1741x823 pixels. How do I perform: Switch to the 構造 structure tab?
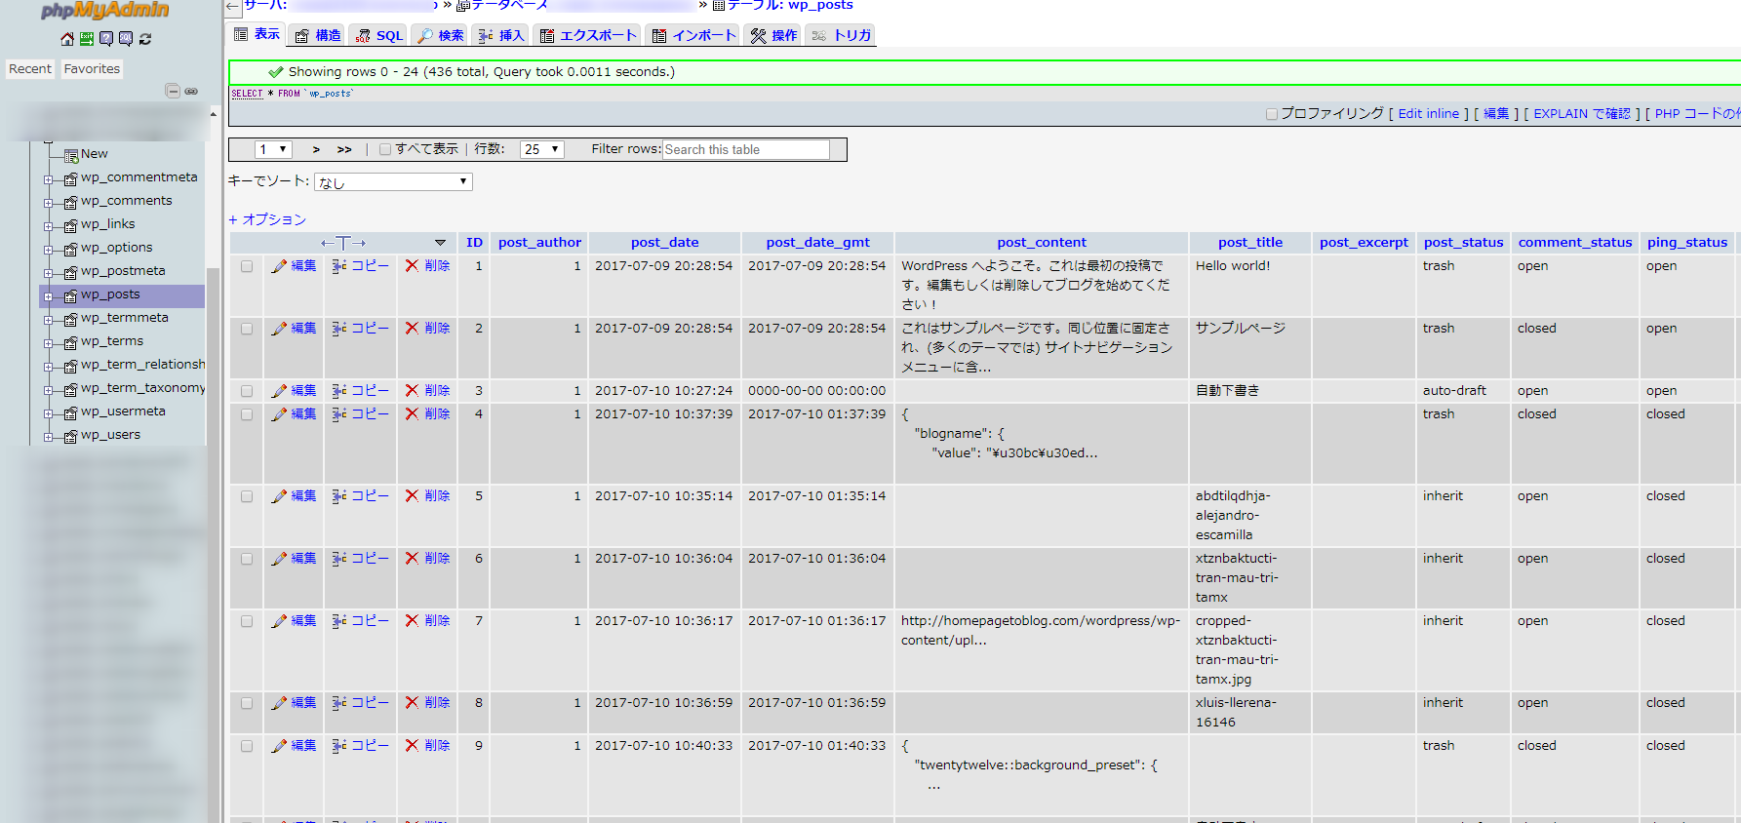pyautogui.click(x=318, y=35)
